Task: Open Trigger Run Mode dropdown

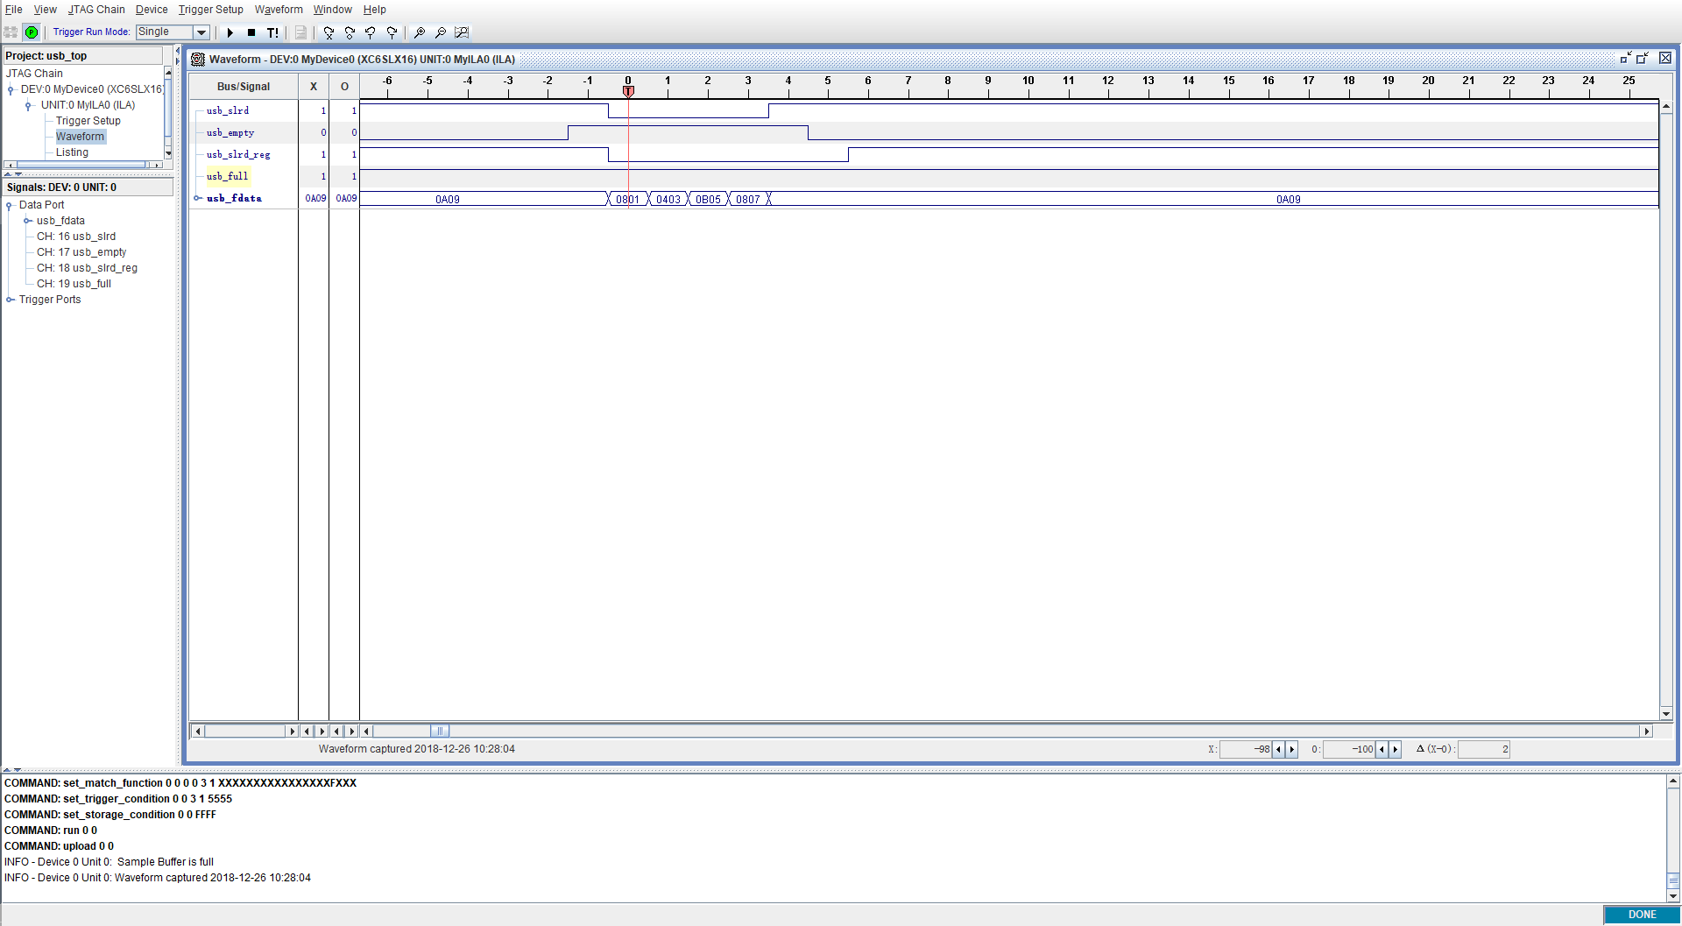Action: click(201, 32)
